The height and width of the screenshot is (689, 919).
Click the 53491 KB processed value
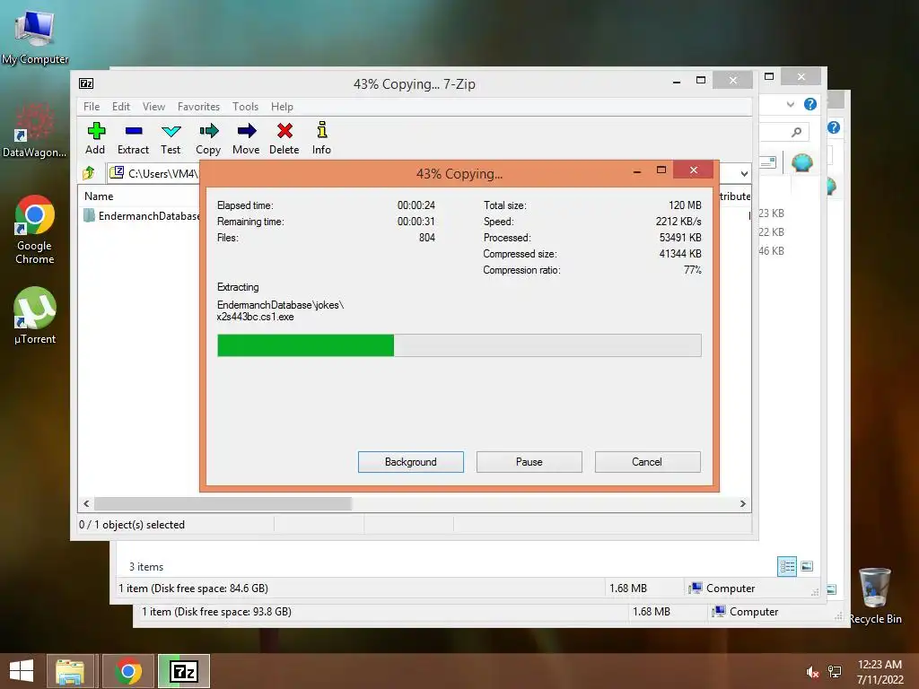coord(680,237)
